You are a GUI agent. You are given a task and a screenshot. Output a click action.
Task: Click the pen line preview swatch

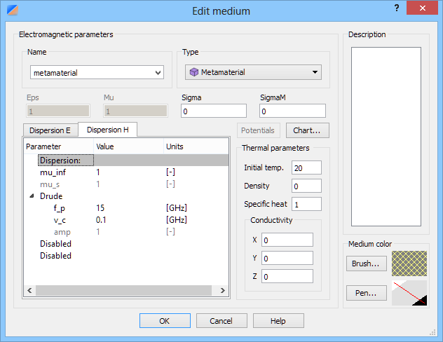(x=409, y=294)
